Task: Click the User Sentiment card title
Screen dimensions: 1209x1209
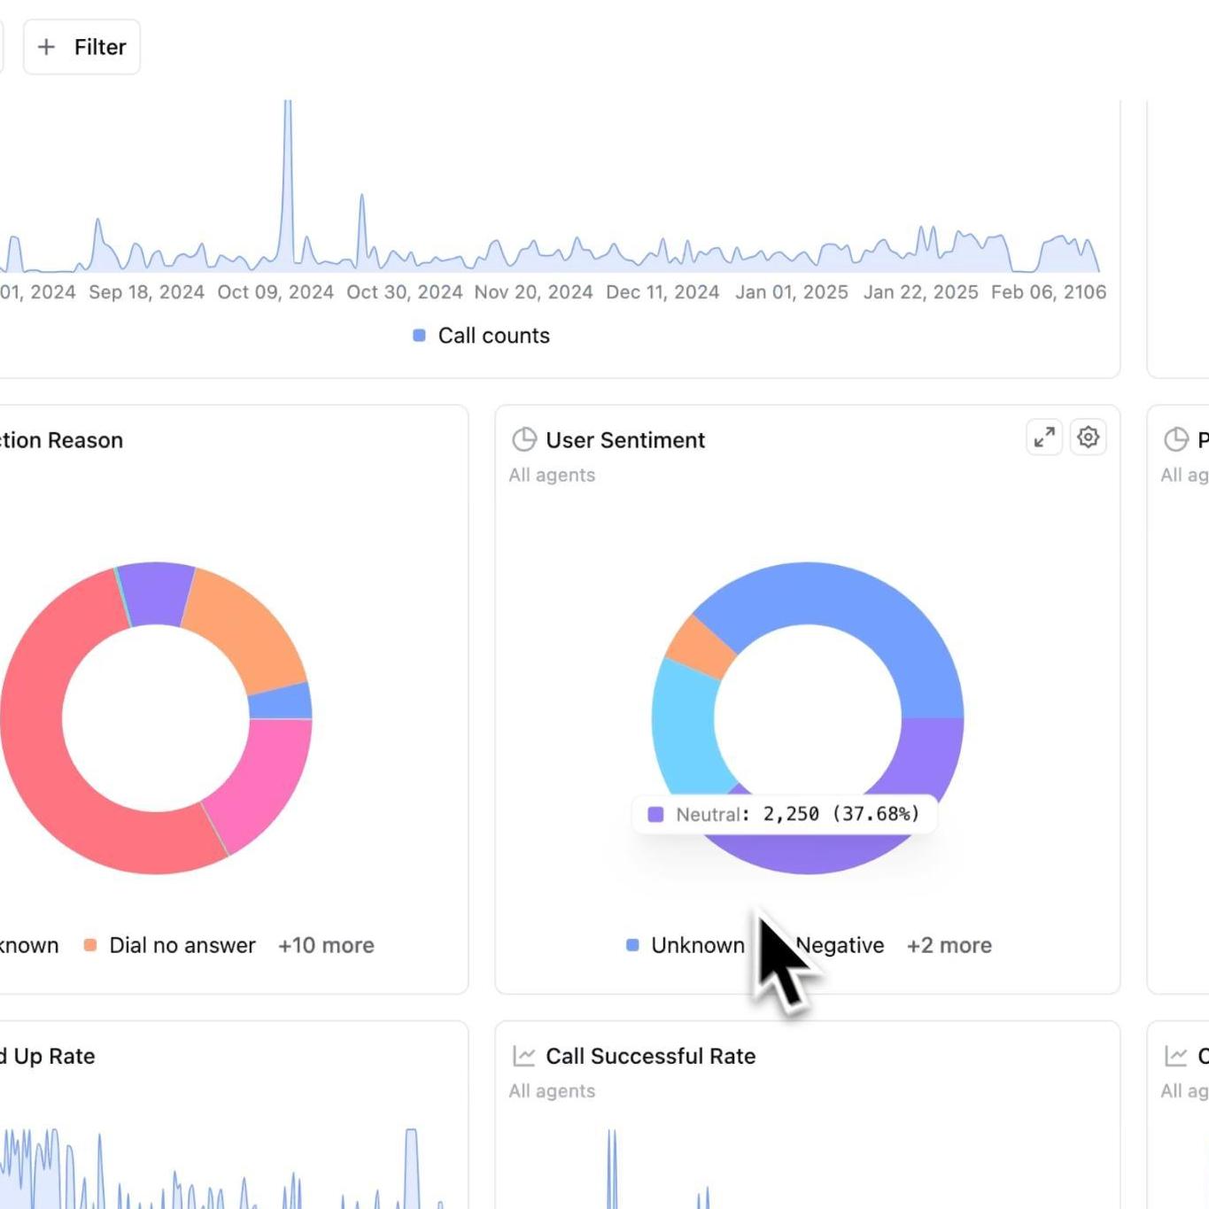Action: click(x=625, y=440)
